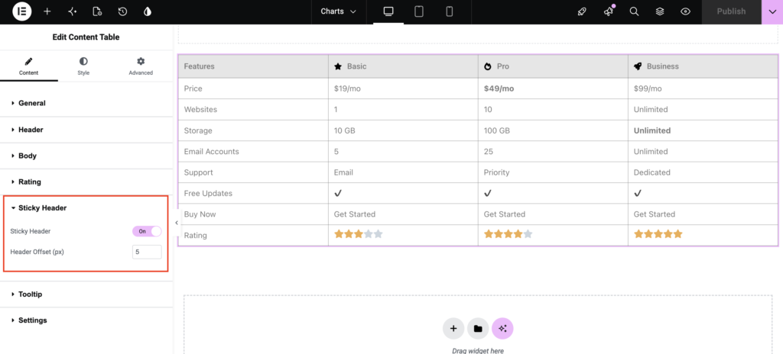The image size is (783, 354).
Task: Open What's New megaphone notifications
Action: pyautogui.click(x=608, y=11)
